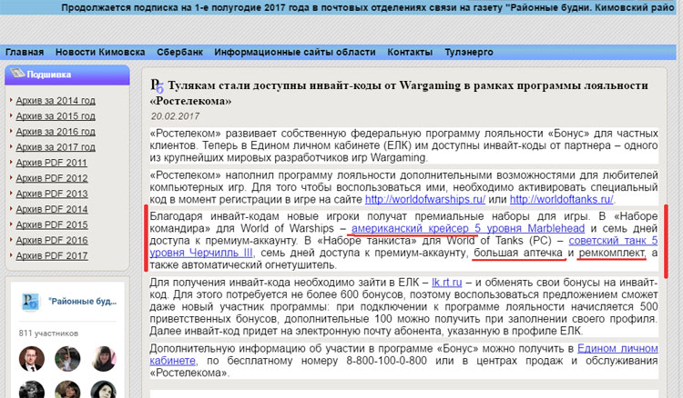The image size is (683, 398).
Task: Open the first member avatar in VK widget
Action: (30, 358)
